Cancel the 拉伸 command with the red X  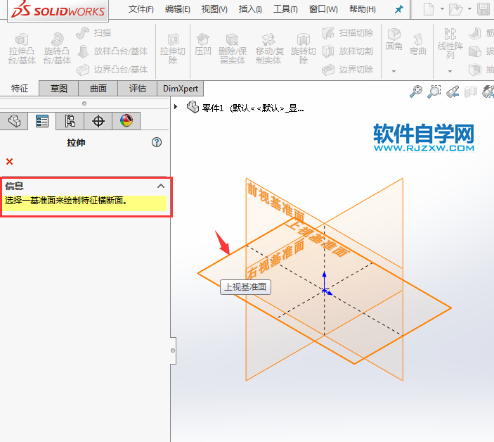tap(9, 162)
